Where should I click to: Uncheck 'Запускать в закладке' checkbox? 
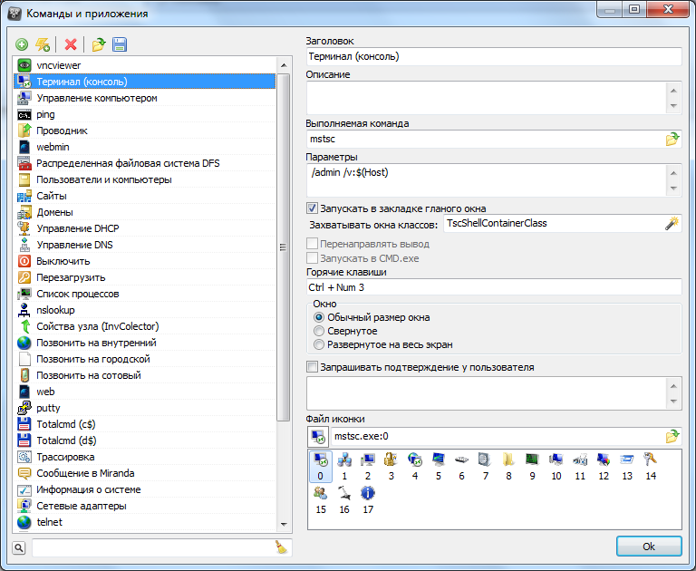tap(313, 208)
